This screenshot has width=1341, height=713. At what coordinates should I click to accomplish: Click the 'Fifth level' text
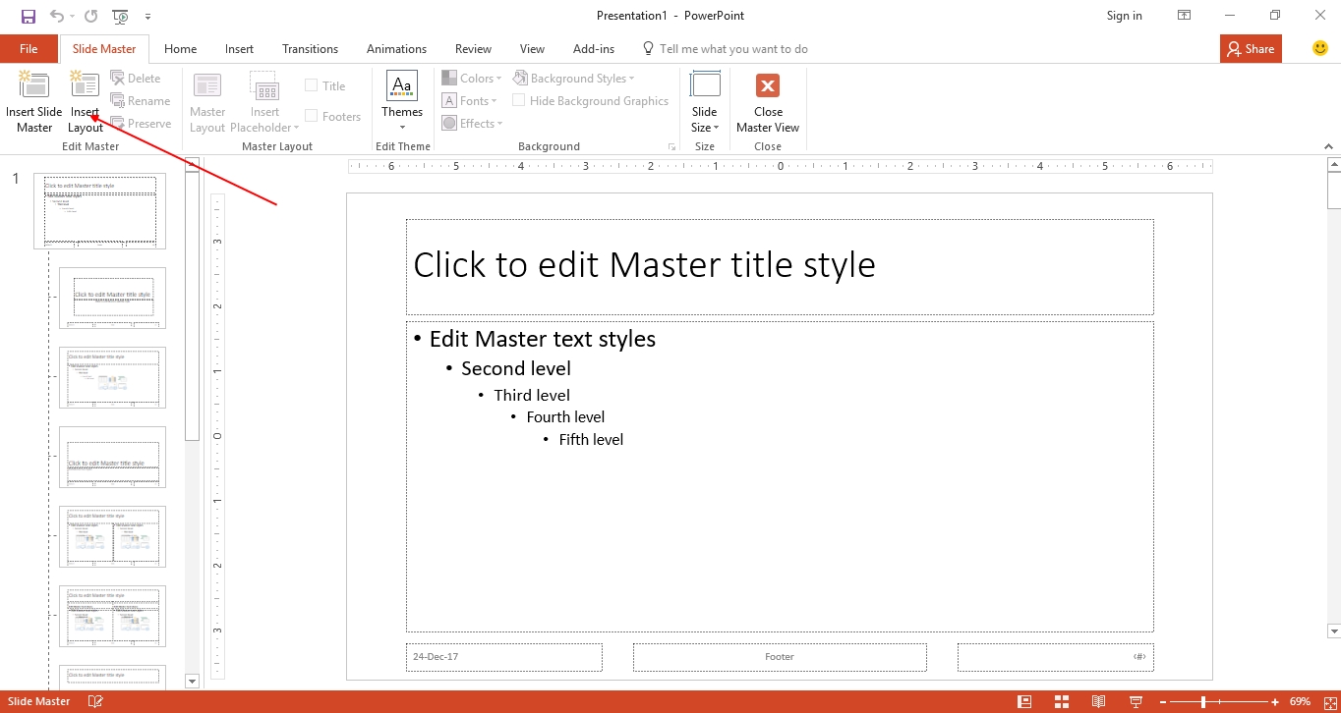[591, 440]
